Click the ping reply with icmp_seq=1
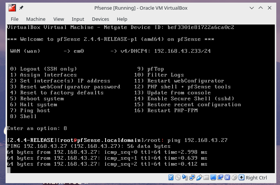Screen dimensions: 280x185 [107, 158]
